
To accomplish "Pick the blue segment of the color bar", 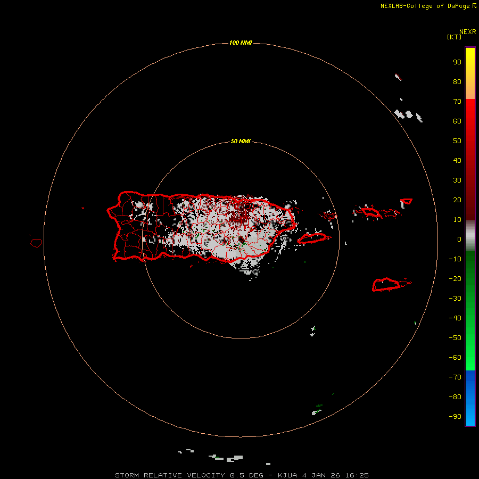I will click(x=470, y=398).
